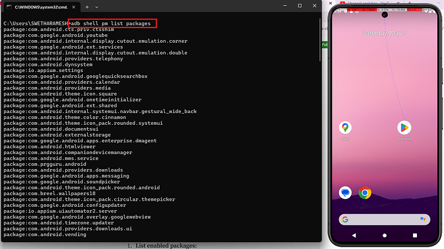Viewport: 444px width, 249px height.
Task: Click package:com.prgguru.android line
Action: pyautogui.click(x=45, y=164)
